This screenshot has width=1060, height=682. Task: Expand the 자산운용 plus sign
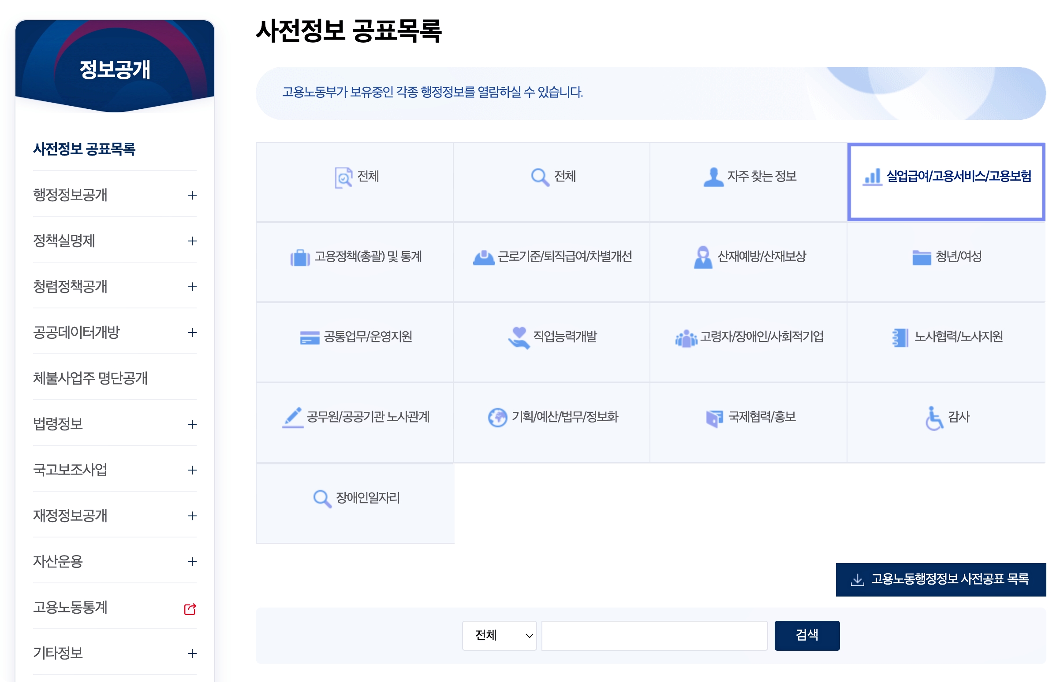pyautogui.click(x=192, y=562)
